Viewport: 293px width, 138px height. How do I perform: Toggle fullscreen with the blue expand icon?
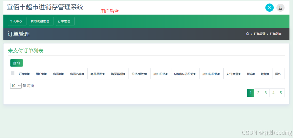pyautogui.click(x=269, y=8)
